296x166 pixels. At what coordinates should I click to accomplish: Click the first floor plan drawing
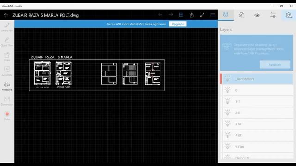click(43, 73)
